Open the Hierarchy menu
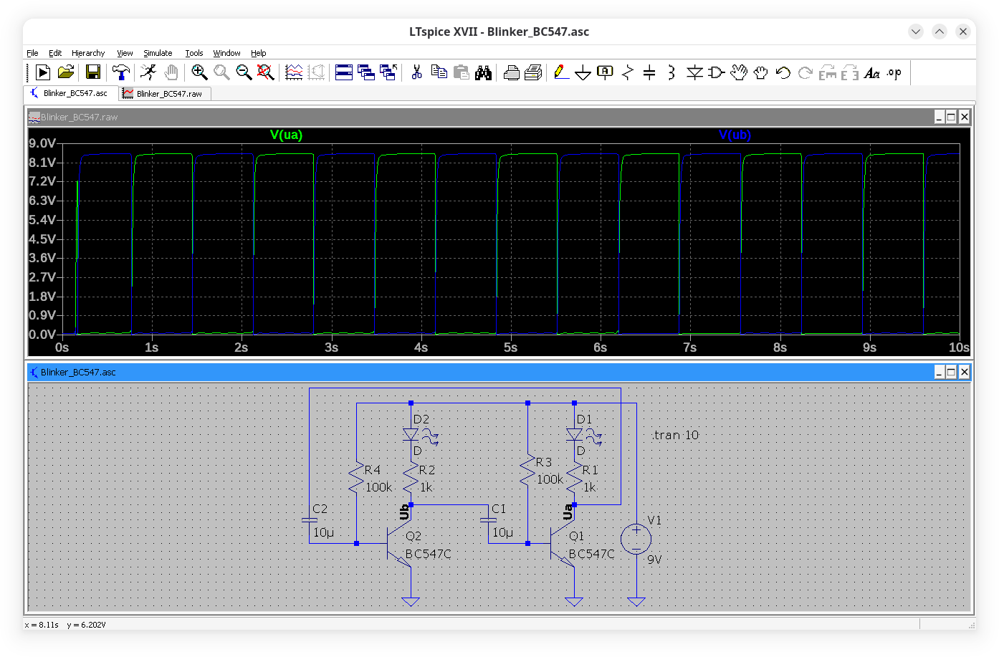The width and height of the screenshot is (999, 657). [88, 53]
